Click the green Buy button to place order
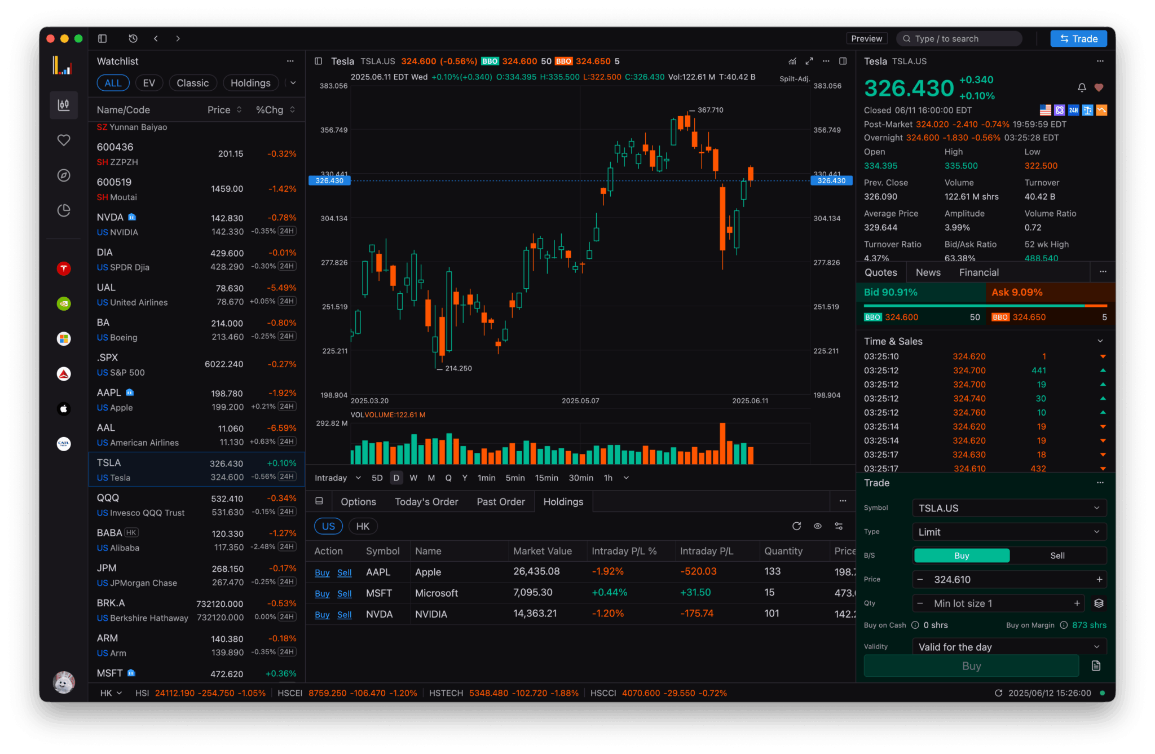The height and width of the screenshot is (754, 1155). (971, 665)
